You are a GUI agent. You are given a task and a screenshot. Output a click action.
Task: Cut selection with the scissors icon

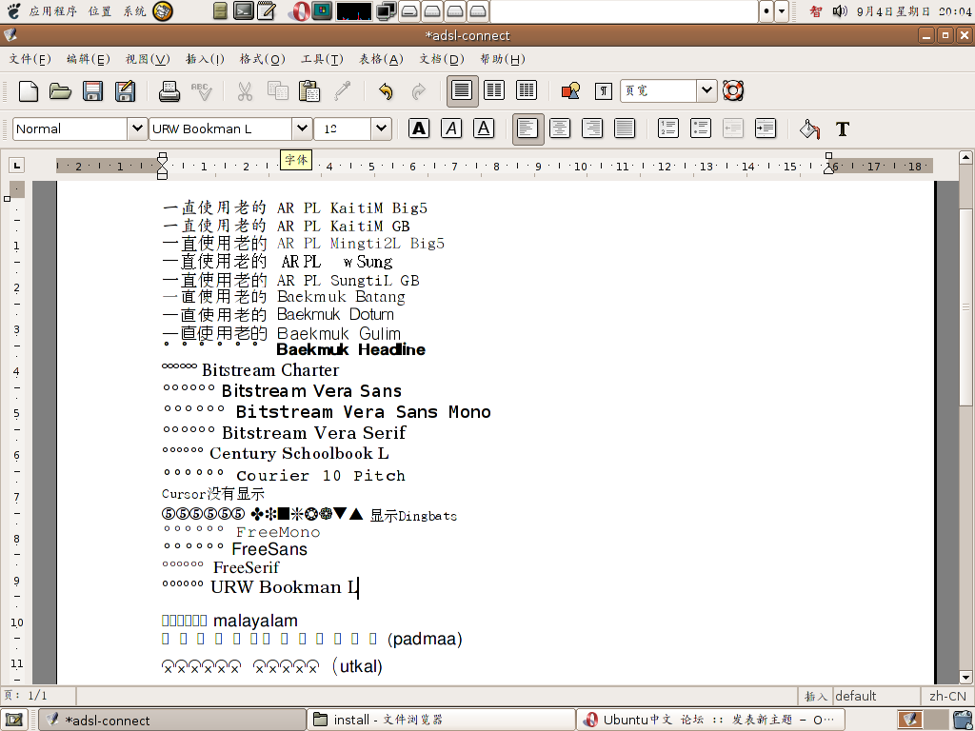(x=245, y=90)
